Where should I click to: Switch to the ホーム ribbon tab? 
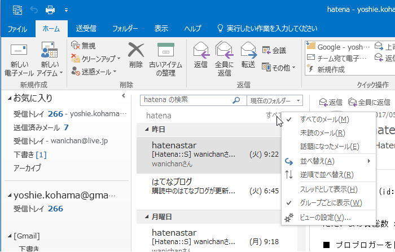click(51, 29)
